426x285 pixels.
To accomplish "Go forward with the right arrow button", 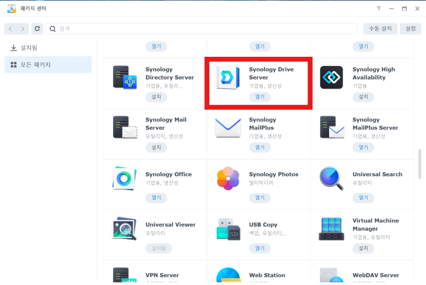I will [23, 29].
